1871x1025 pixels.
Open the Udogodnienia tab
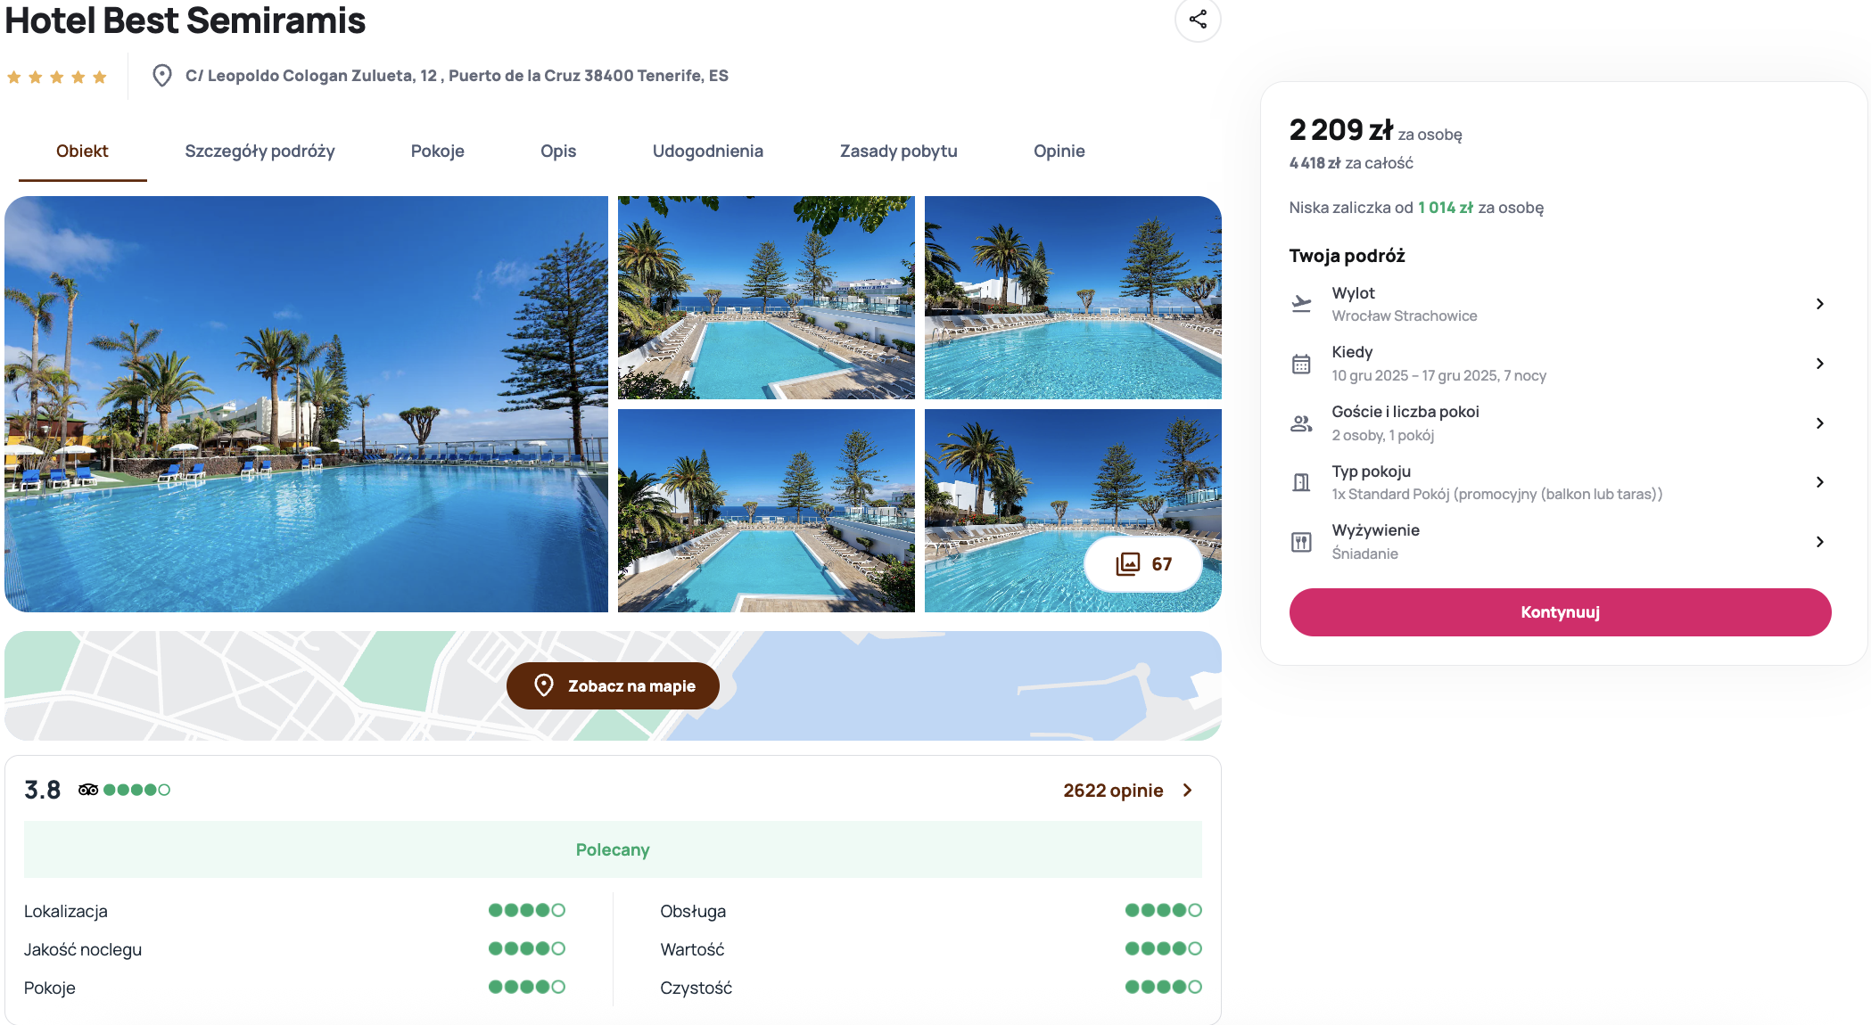[x=707, y=152]
